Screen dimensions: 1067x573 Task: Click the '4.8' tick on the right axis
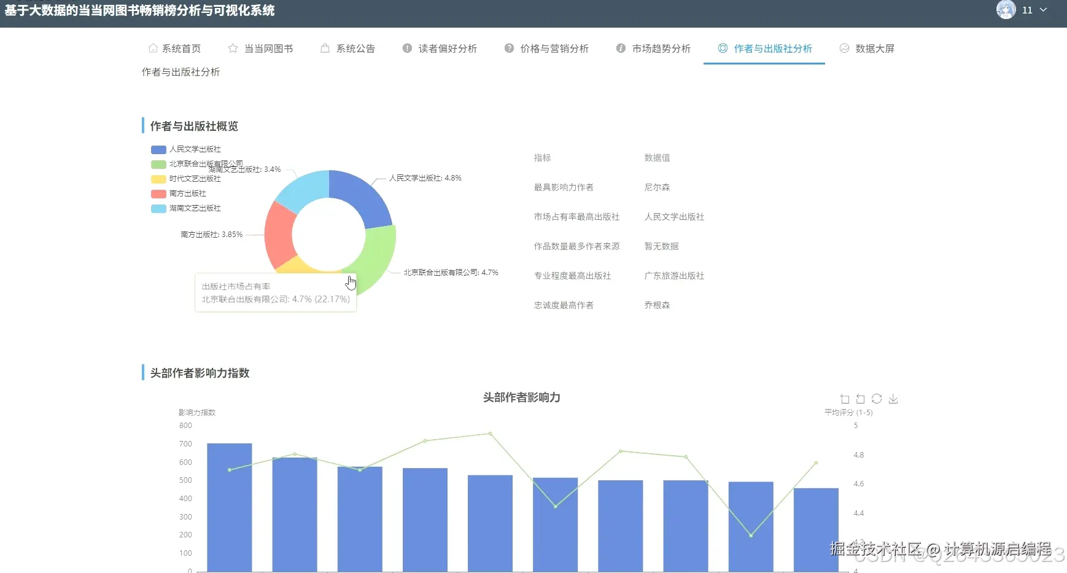(x=858, y=455)
